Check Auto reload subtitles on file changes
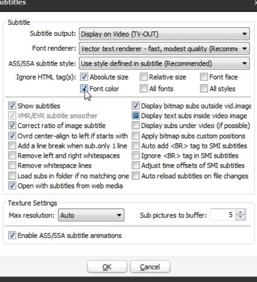 pos(136,176)
